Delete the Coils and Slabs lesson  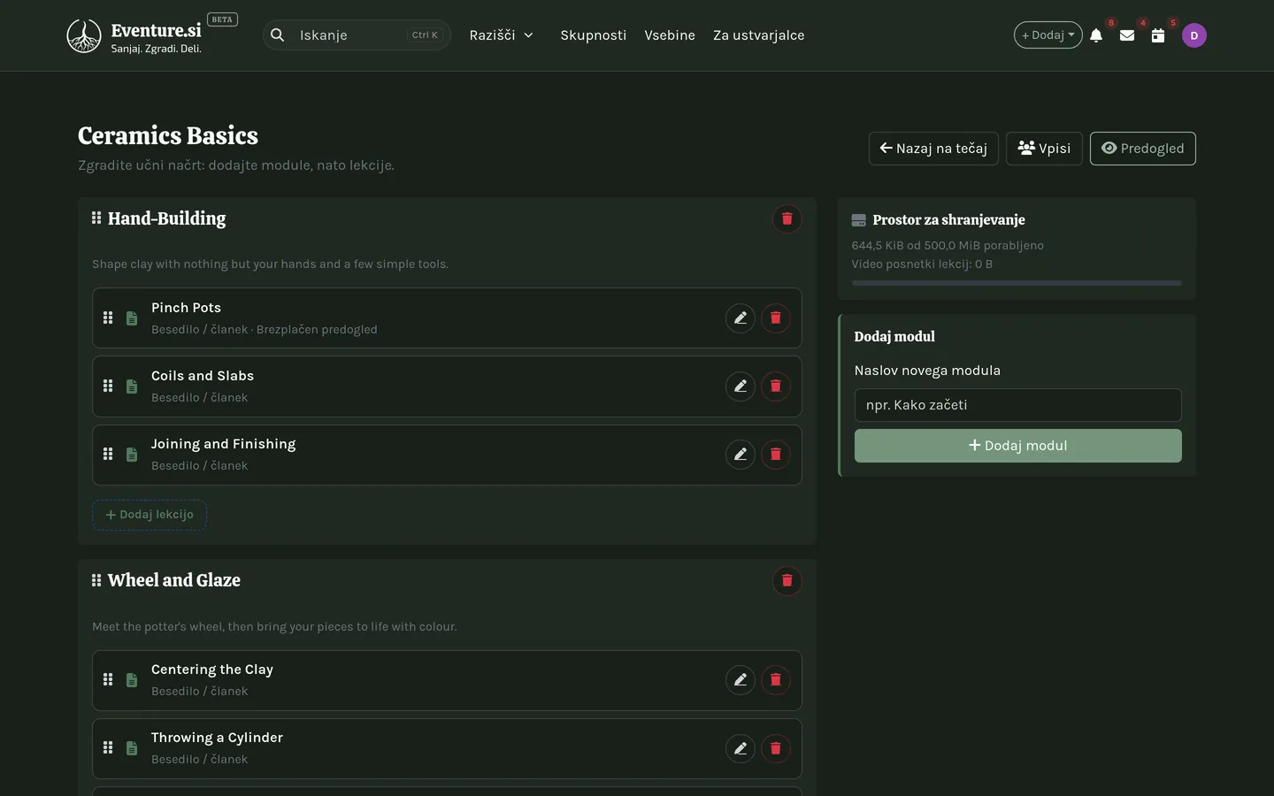tap(776, 386)
